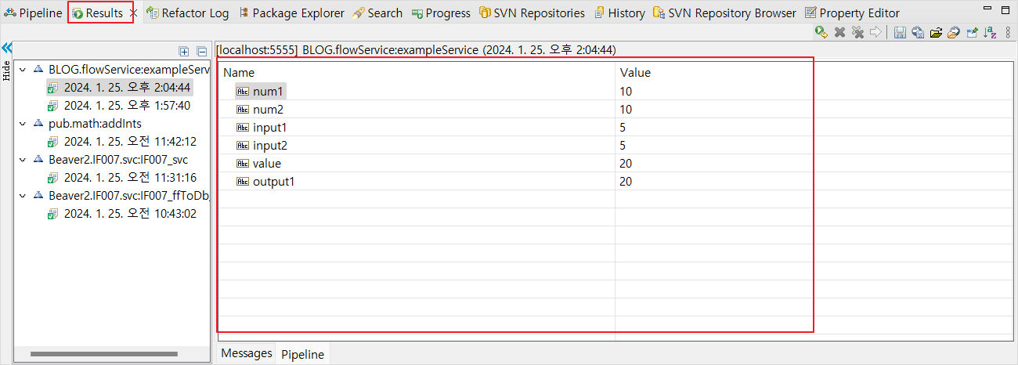Select BLOG.flowService:exampleService tree item
Image resolution: width=1018 pixels, height=365 pixels.
[128, 69]
